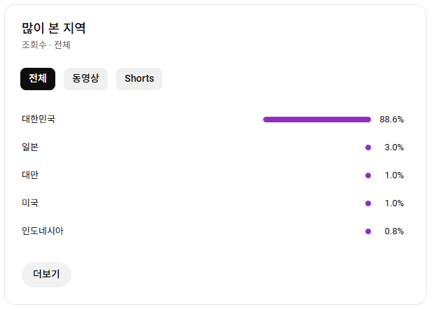The height and width of the screenshot is (309, 434).
Task: Click the purple dot in the 대만 row
Action: [368, 175]
